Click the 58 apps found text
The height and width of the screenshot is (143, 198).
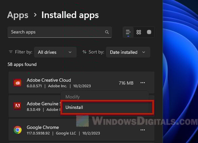pyautogui.click(x=22, y=64)
